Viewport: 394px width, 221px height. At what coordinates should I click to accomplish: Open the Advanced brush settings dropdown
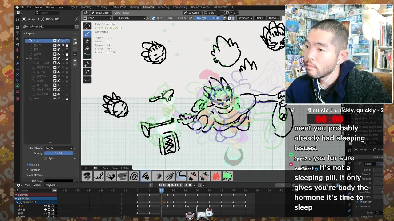coord(245,18)
